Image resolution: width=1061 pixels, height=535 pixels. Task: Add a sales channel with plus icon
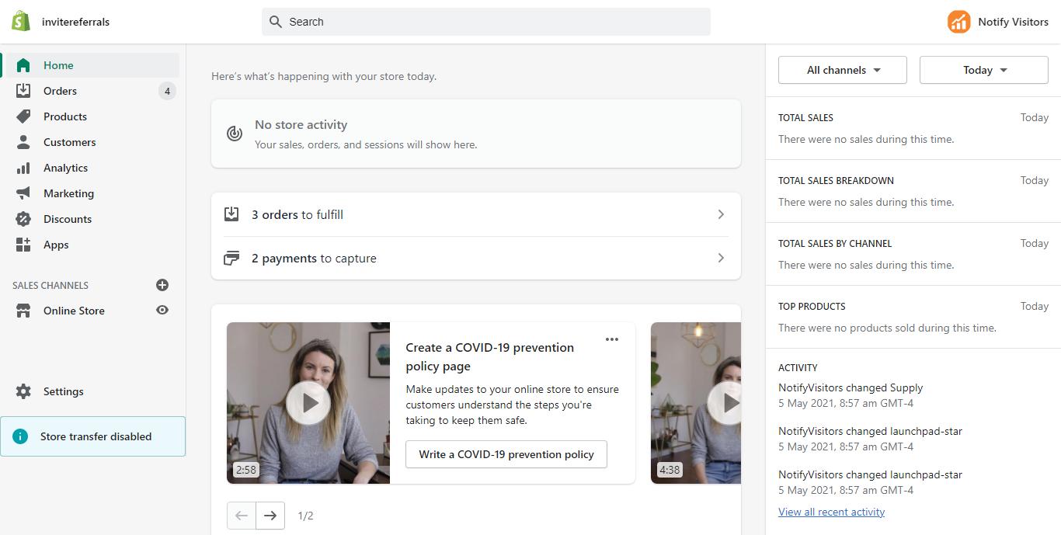pos(162,285)
